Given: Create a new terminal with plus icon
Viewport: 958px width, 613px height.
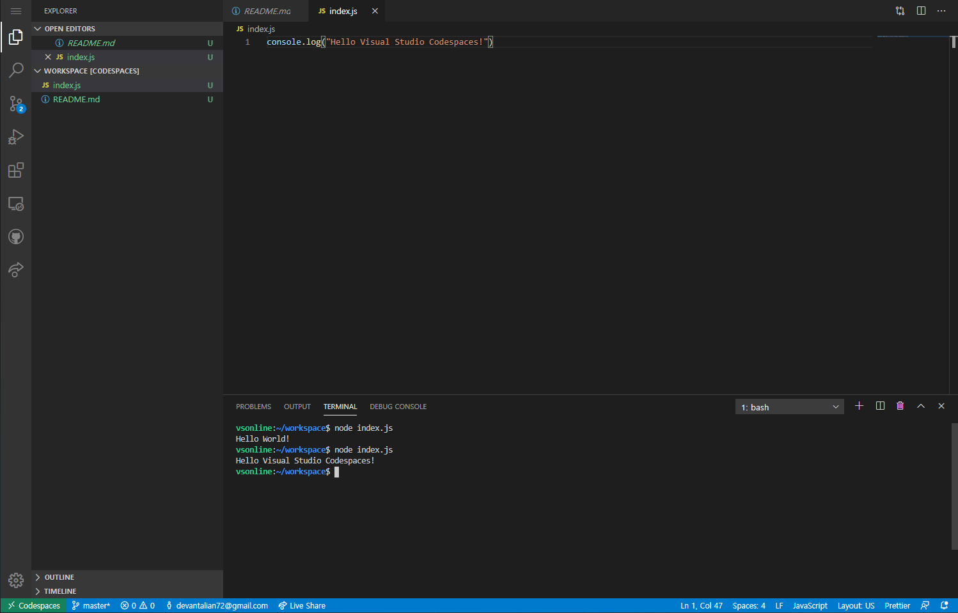Looking at the screenshot, I should 859,406.
